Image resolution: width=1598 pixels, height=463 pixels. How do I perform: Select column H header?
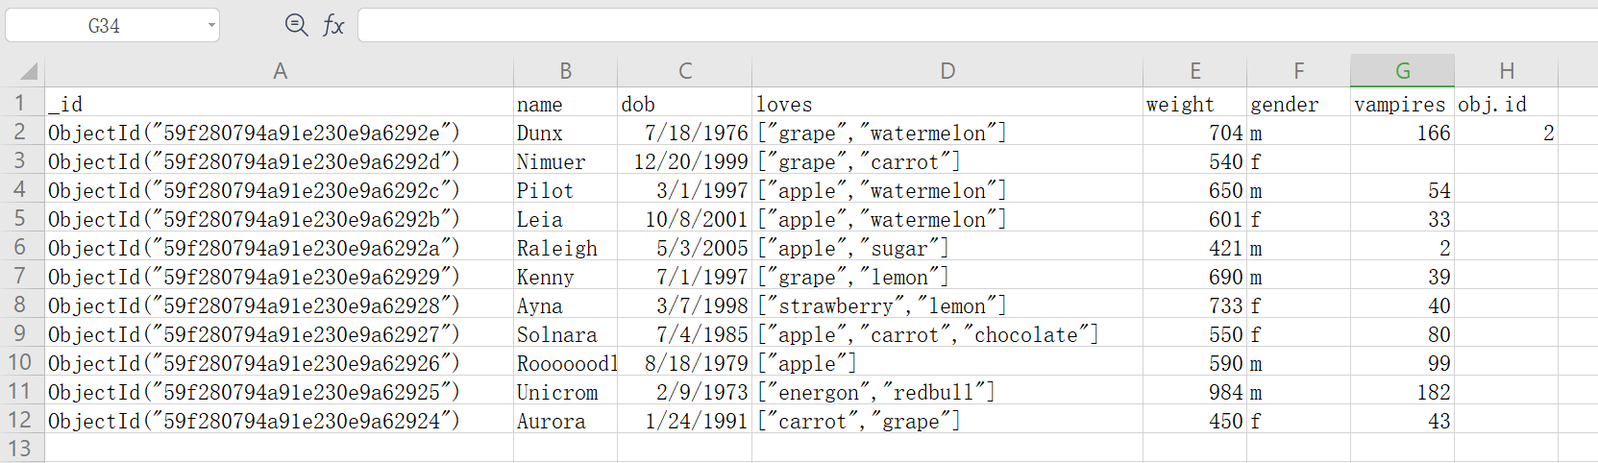click(1506, 71)
